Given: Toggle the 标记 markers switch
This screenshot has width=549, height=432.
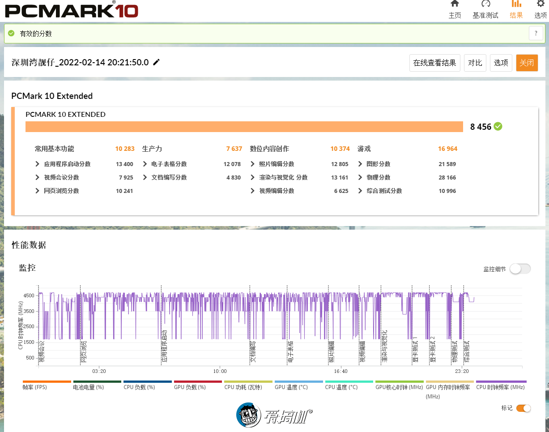Looking at the screenshot, I should click(523, 408).
